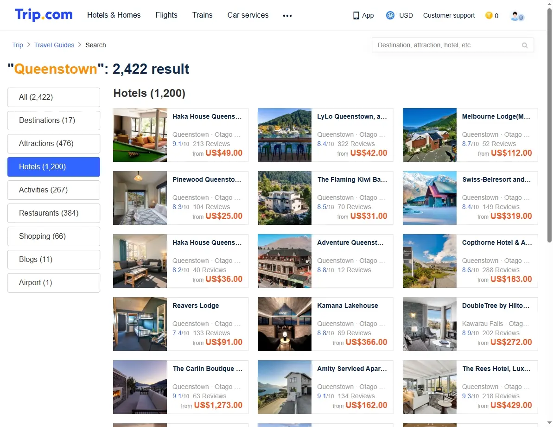This screenshot has width=553, height=427.
Task: Go to Travel Guides breadcrumb
Action: click(x=54, y=45)
